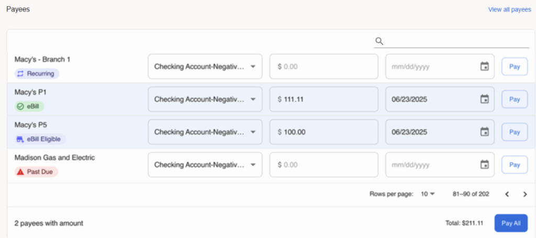Viewport: 536px width, 238px height.
Task: Click the Pay All button
Action: [x=511, y=223]
